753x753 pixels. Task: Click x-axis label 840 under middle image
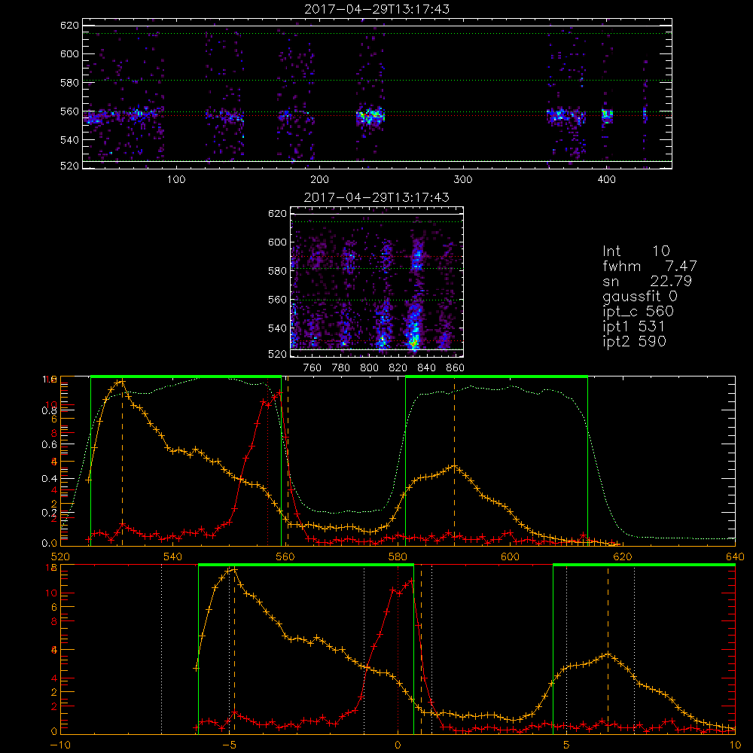pyautogui.click(x=426, y=368)
